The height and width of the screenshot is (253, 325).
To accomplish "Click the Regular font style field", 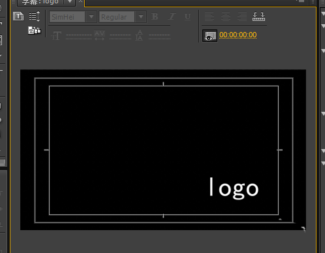I will 117,17.
